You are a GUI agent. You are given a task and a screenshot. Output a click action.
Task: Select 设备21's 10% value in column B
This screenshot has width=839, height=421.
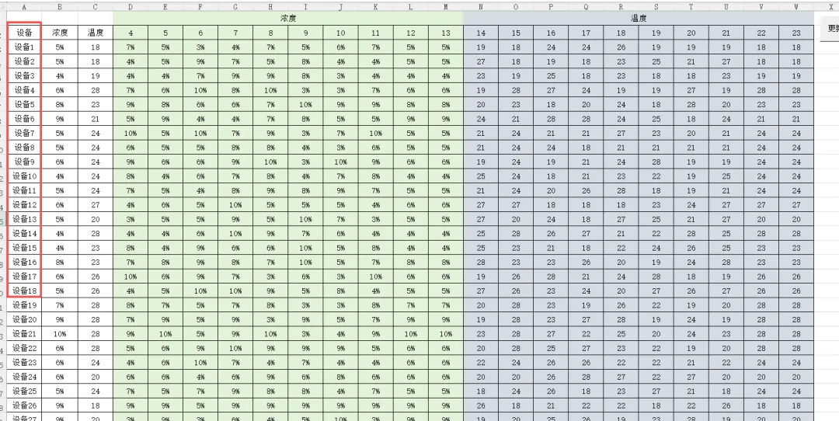[x=60, y=334]
